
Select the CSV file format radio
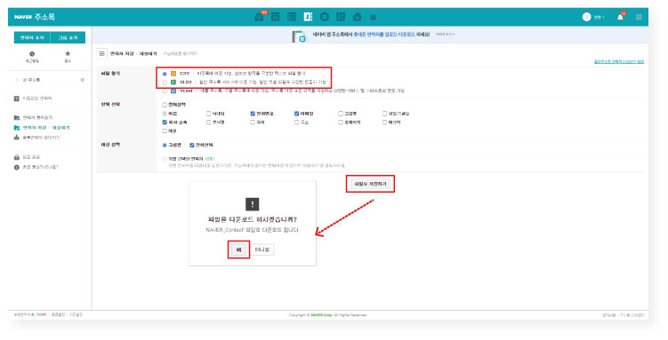[x=165, y=74]
